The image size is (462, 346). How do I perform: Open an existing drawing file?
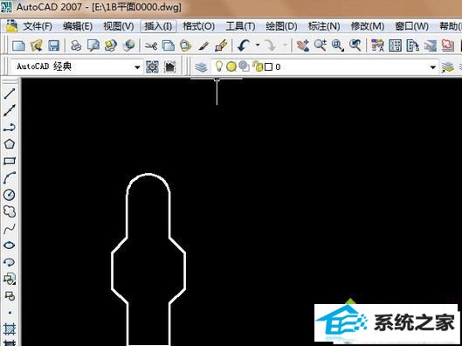click(x=36, y=45)
